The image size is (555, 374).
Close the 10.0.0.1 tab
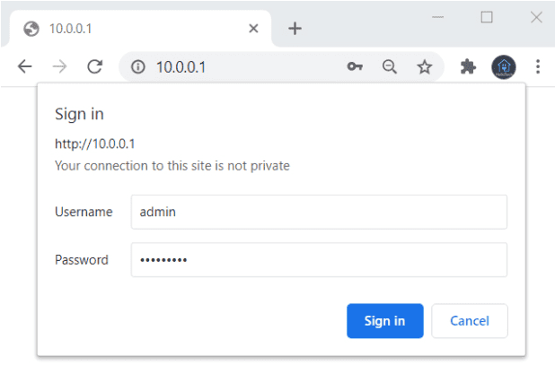click(253, 28)
